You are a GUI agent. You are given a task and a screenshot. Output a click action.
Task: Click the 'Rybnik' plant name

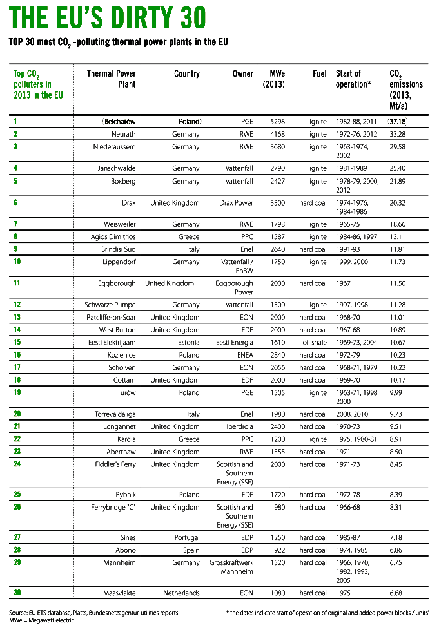point(125,494)
